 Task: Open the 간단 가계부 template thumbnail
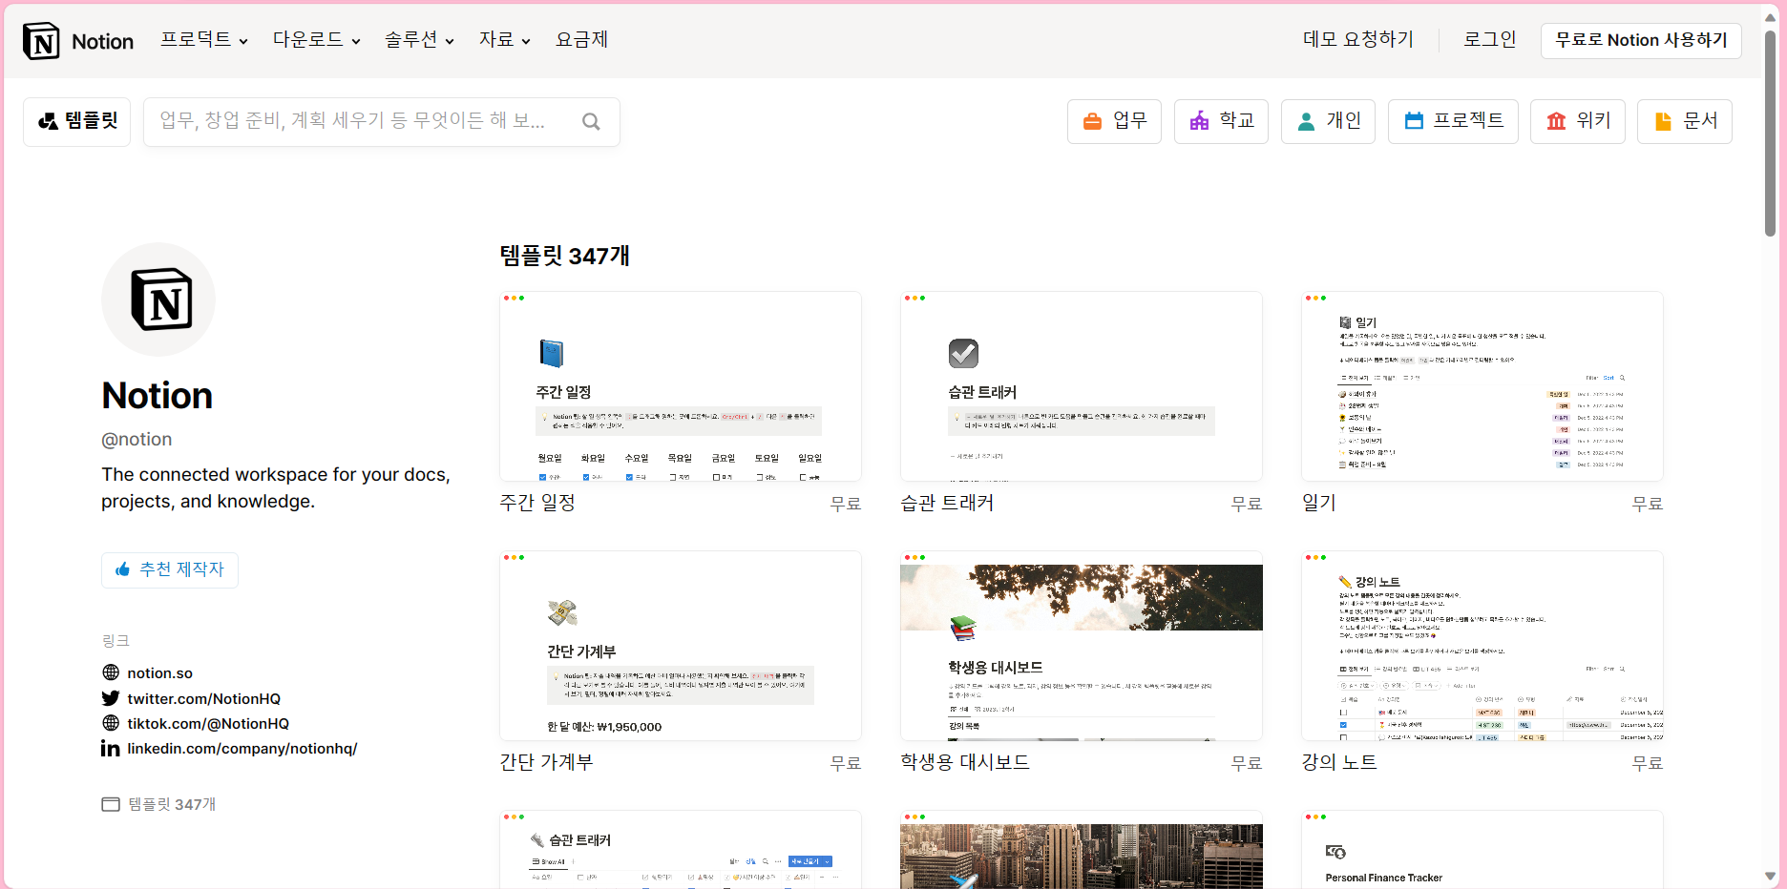(x=681, y=646)
